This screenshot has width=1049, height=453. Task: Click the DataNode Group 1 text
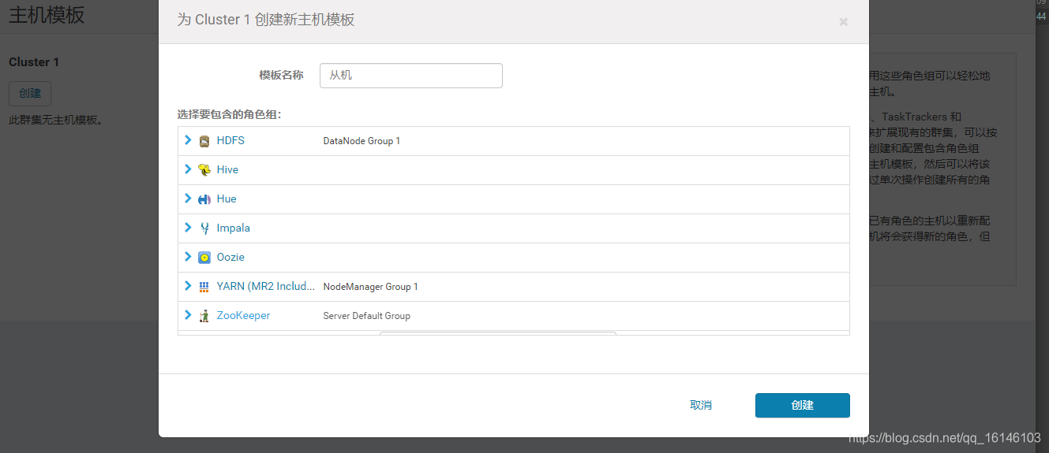click(x=362, y=141)
